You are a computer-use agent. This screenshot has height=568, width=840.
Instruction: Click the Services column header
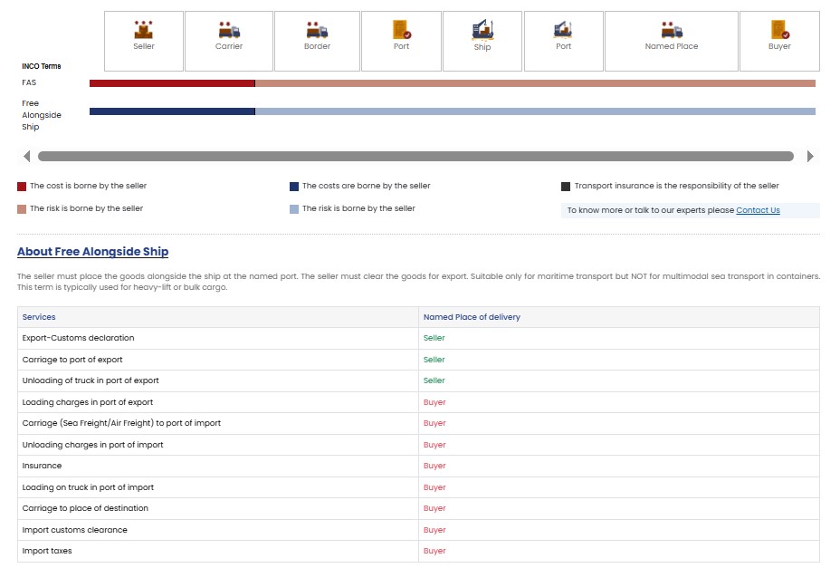(x=39, y=317)
